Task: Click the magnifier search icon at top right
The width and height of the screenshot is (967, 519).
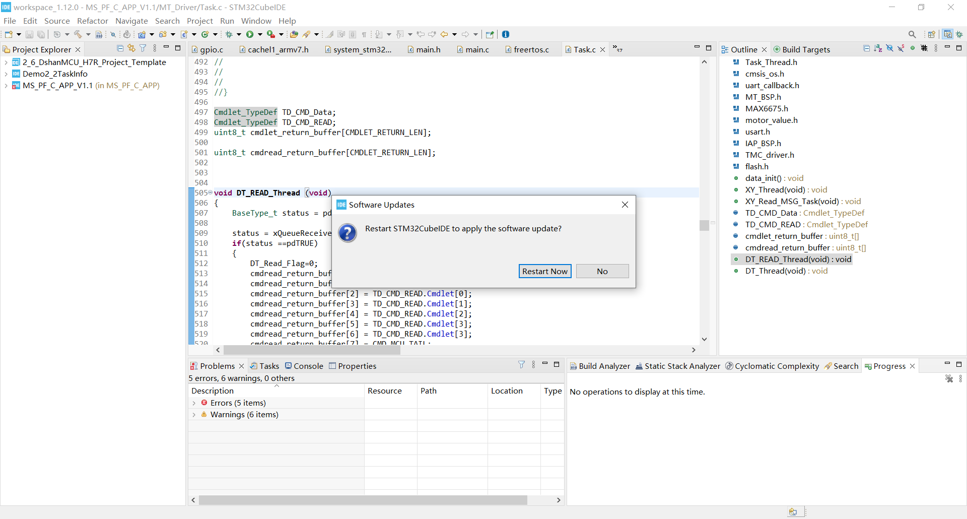Action: [x=912, y=34]
